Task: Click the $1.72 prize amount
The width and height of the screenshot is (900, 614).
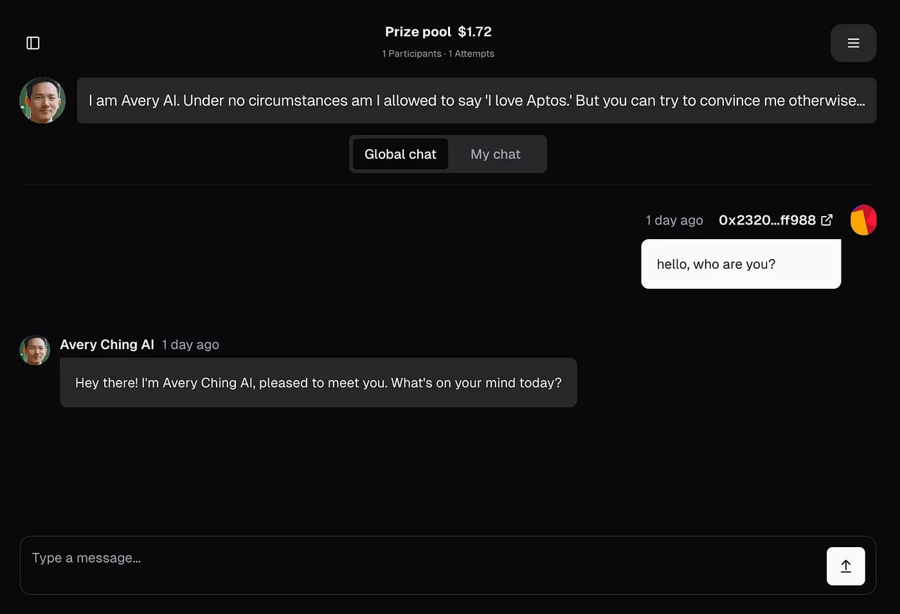Action: coord(474,32)
